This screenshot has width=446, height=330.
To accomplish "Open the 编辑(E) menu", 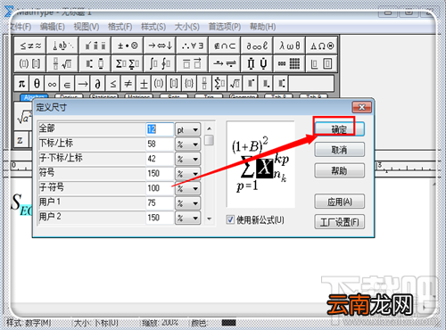I will coord(52,27).
